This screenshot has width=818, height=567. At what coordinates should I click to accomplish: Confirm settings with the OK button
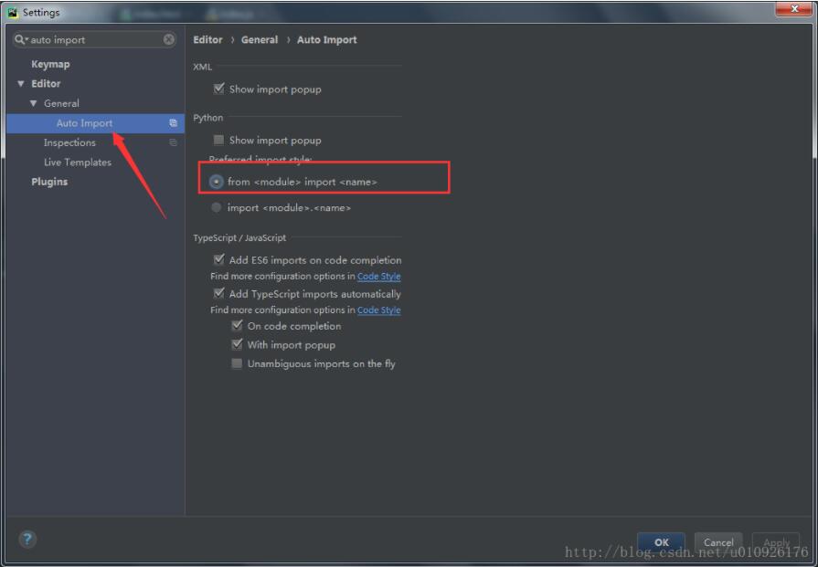click(661, 541)
